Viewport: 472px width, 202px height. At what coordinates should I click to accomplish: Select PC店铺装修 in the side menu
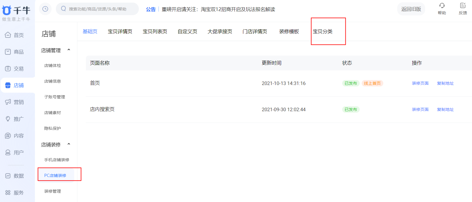pyautogui.click(x=55, y=176)
